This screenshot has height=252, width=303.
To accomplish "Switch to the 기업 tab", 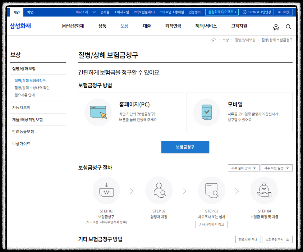I will pyautogui.click(x=30, y=12).
